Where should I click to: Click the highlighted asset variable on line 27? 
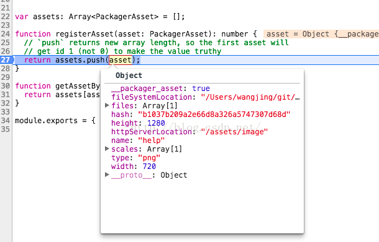coord(121,60)
